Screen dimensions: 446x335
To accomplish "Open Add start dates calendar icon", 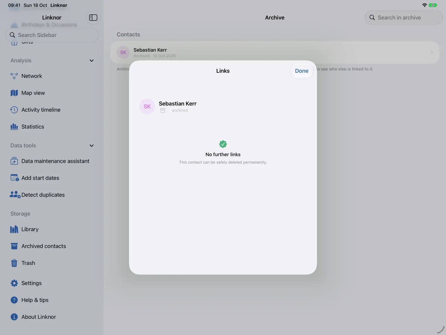I will click(15, 178).
